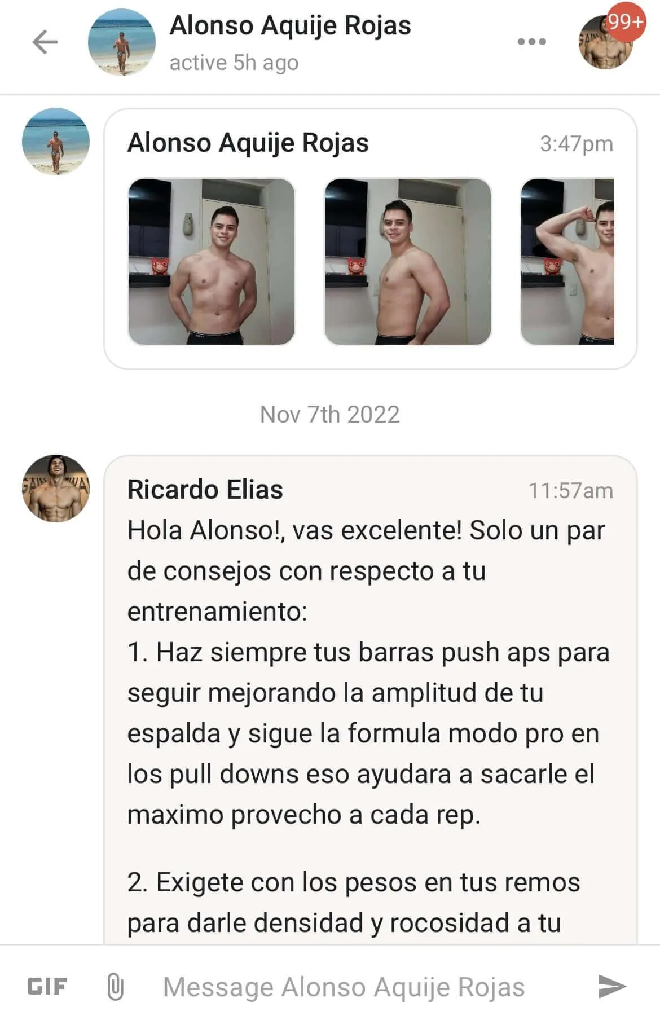Tap Alonso's avatar beside photo message

pos(56,142)
